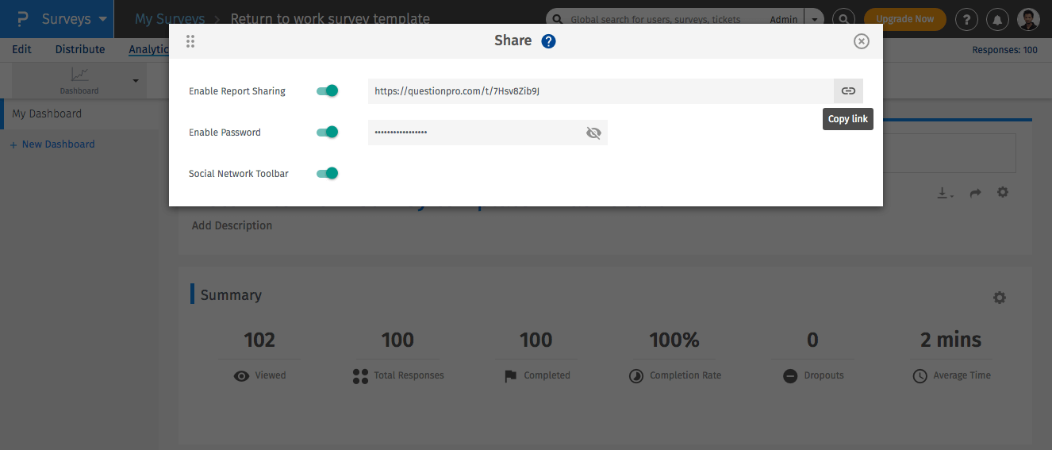Disable the Enable Password switch
Image resolution: width=1052 pixels, height=450 pixels.
328,133
